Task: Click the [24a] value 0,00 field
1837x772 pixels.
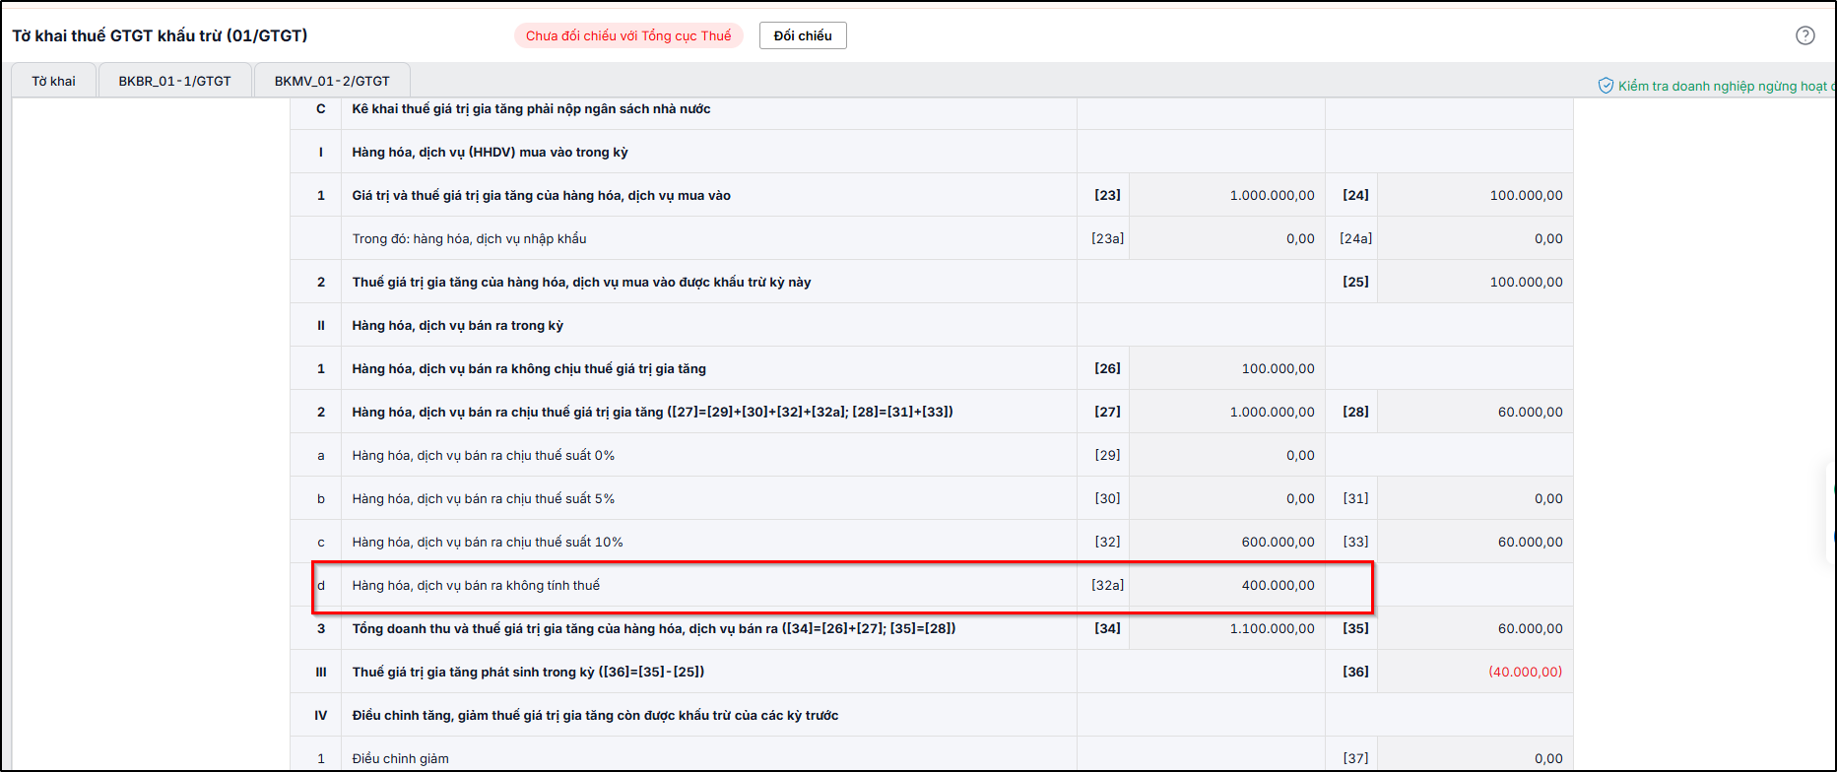Action: pos(1475,238)
